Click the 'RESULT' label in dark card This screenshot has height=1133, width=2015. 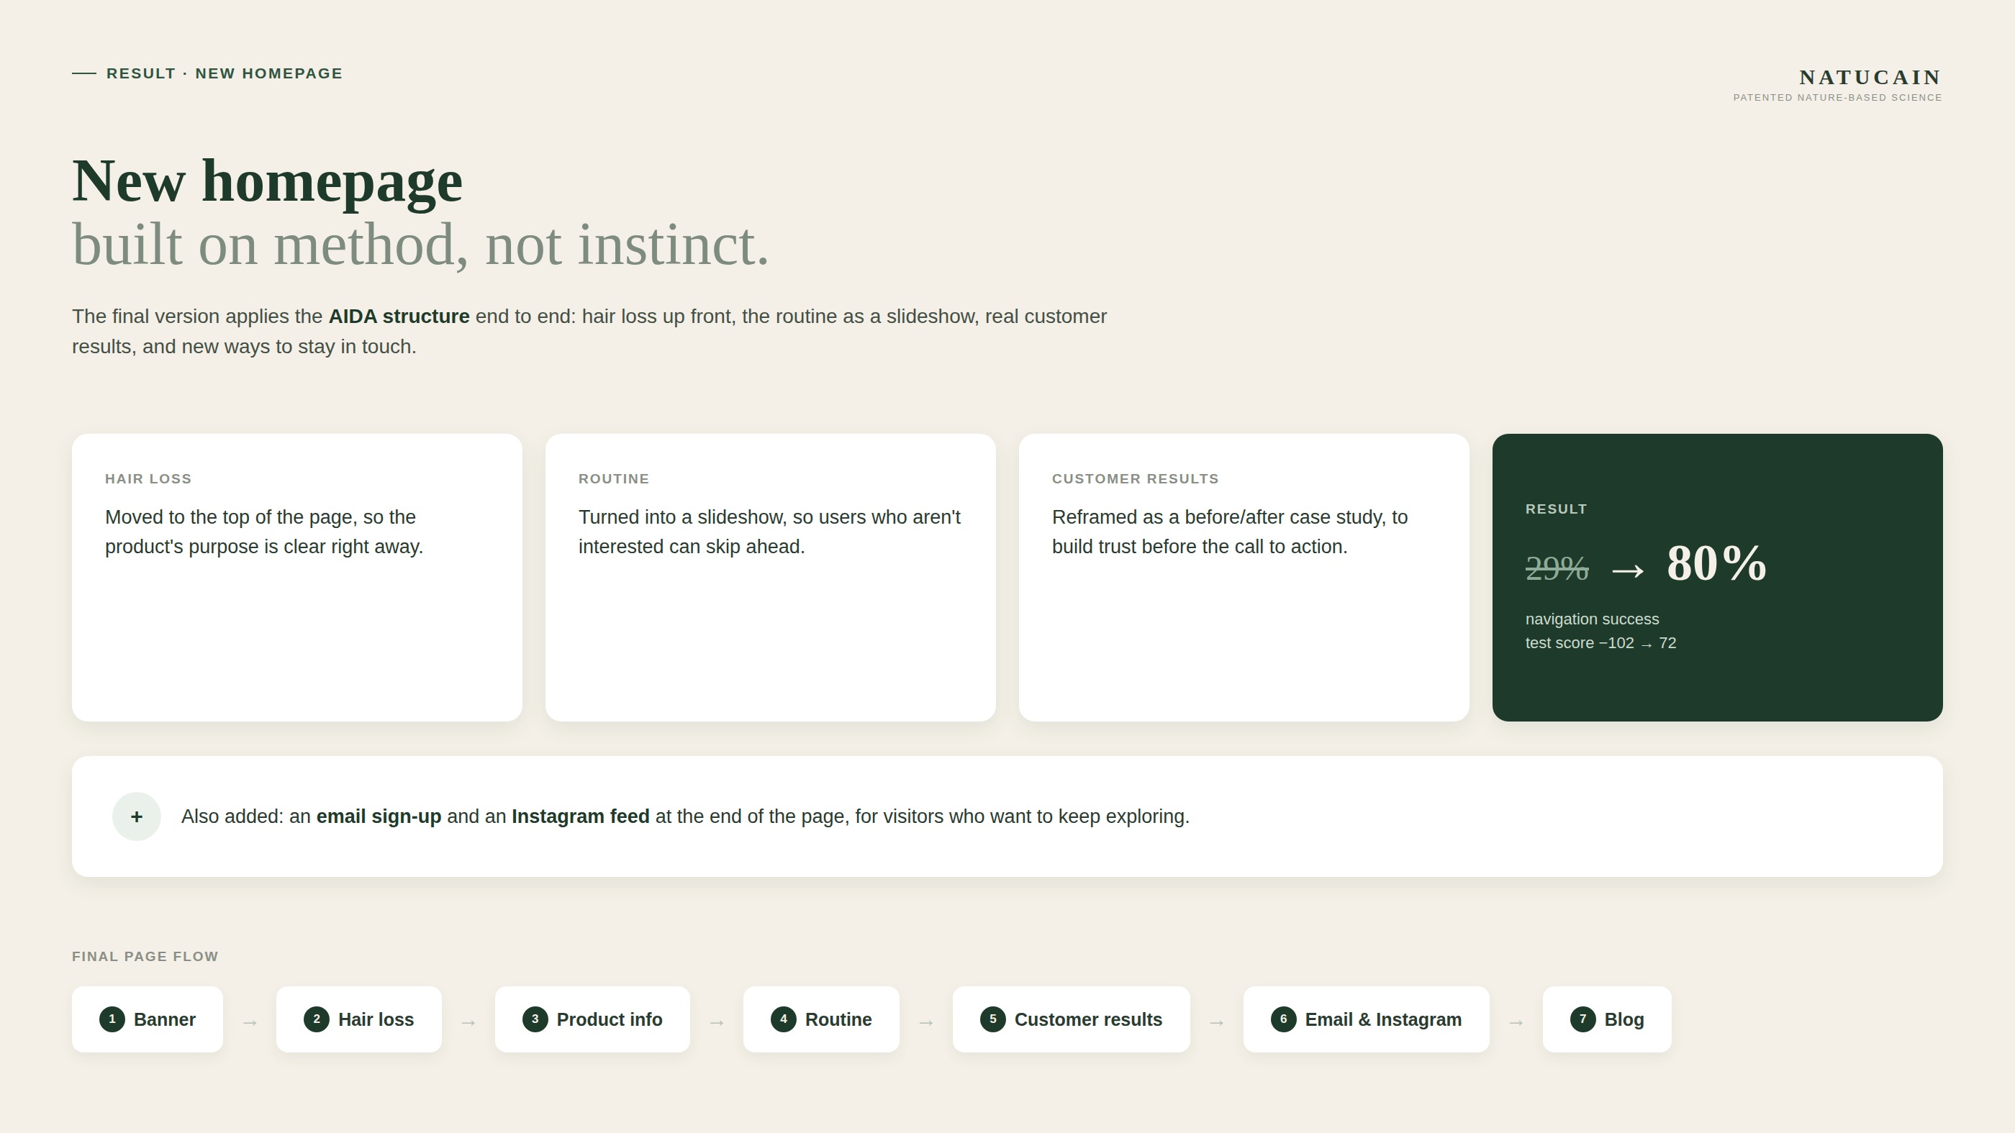point(1556,509)
